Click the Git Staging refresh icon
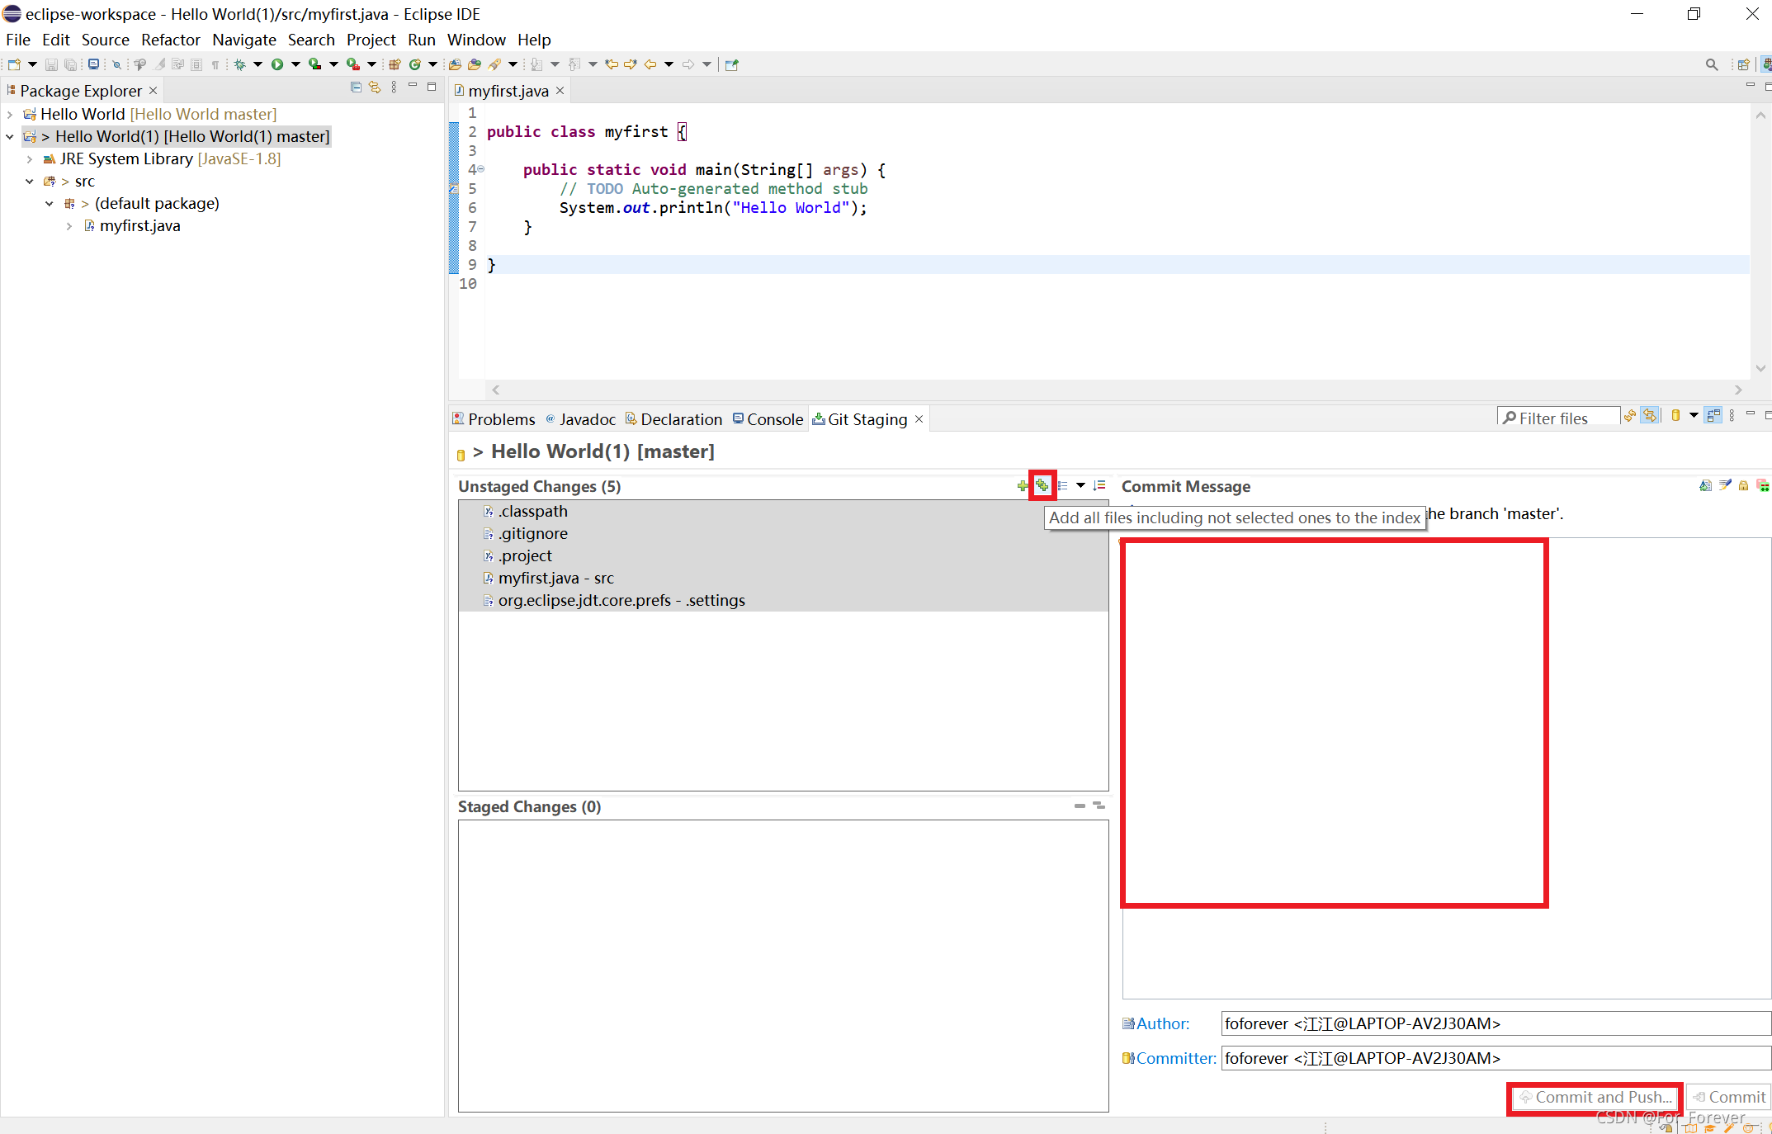The width and height of the screenshot is (1772, 1134). point(1629,416)
